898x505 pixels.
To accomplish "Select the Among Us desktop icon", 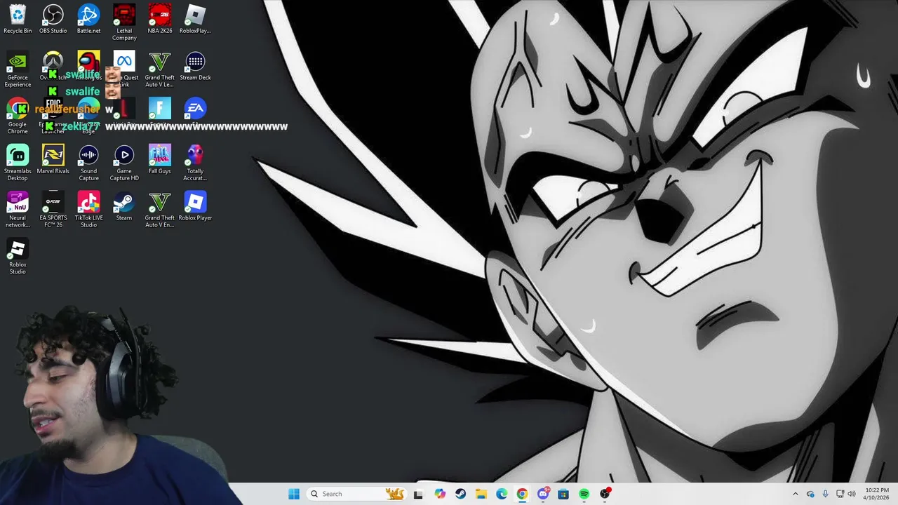I will tap(88, 66).
